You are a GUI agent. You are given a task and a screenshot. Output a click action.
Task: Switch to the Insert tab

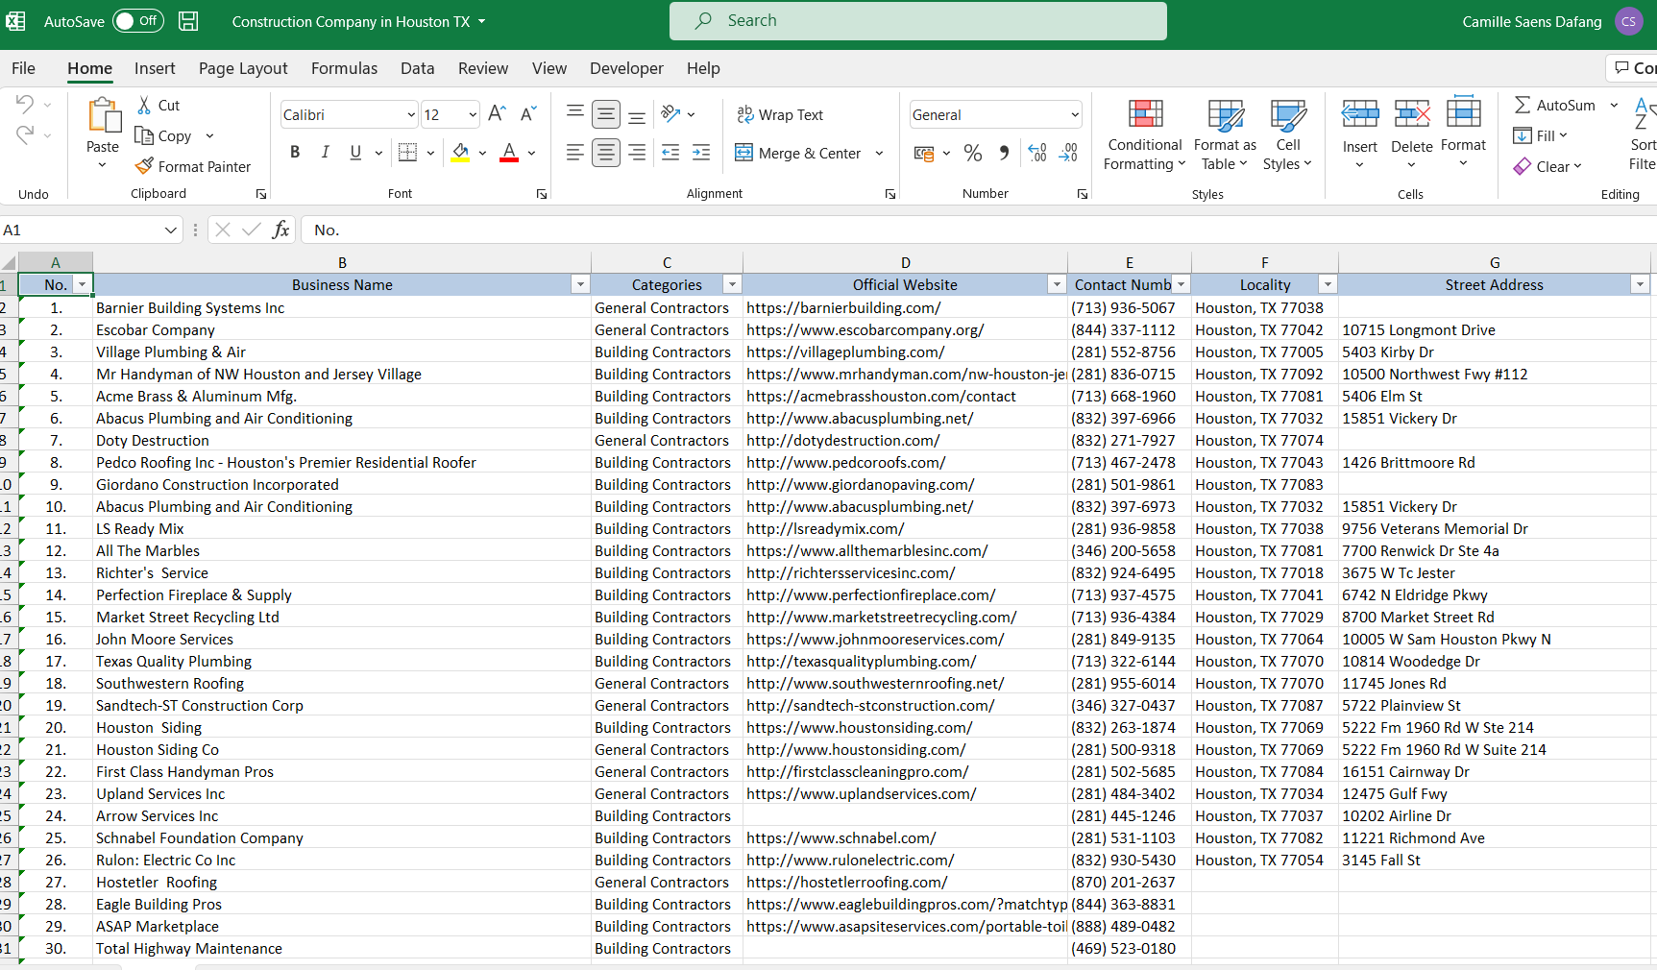[155, 68]
